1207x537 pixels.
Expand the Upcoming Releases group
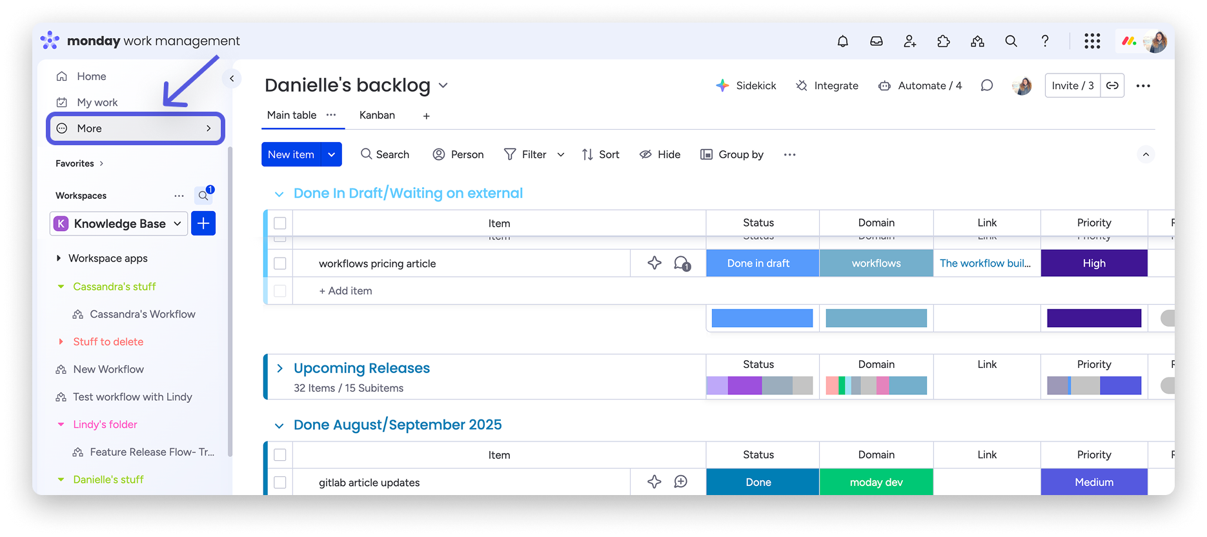(279, 368)
